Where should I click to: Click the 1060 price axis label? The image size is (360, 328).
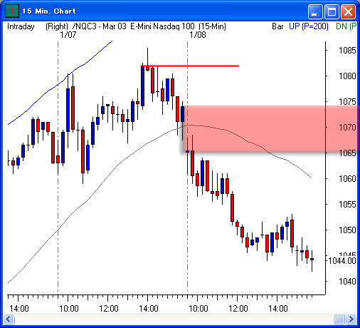[347, 179]
